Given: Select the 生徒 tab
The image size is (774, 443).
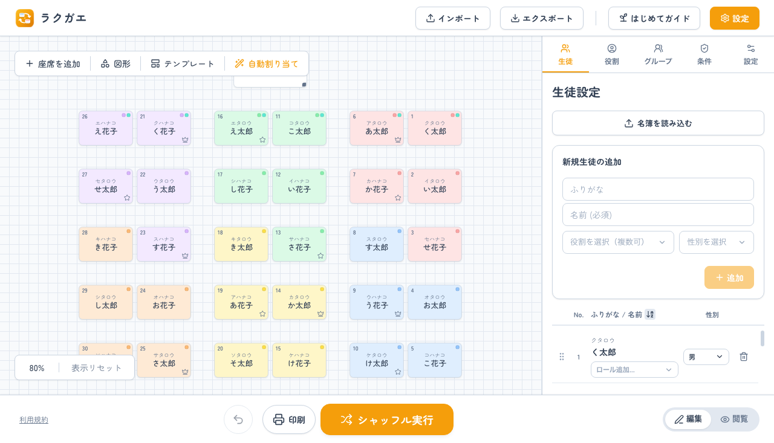Looking at the screenshot, I should (565, 54).
